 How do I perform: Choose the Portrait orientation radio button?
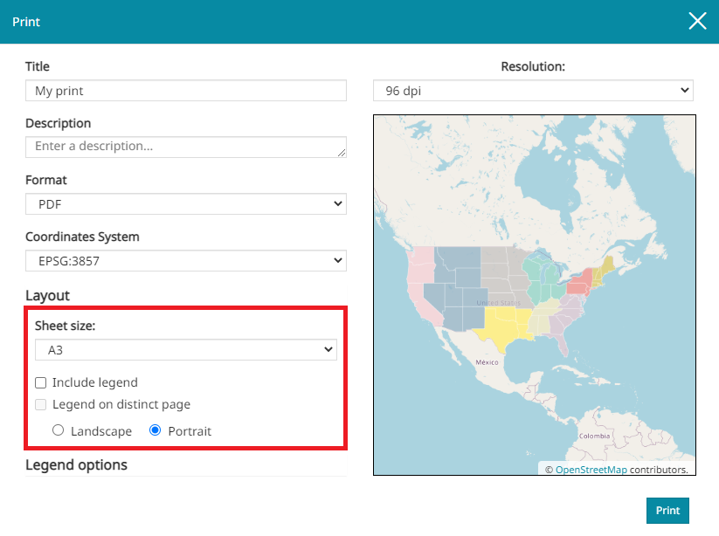click(x=156, y=430)
